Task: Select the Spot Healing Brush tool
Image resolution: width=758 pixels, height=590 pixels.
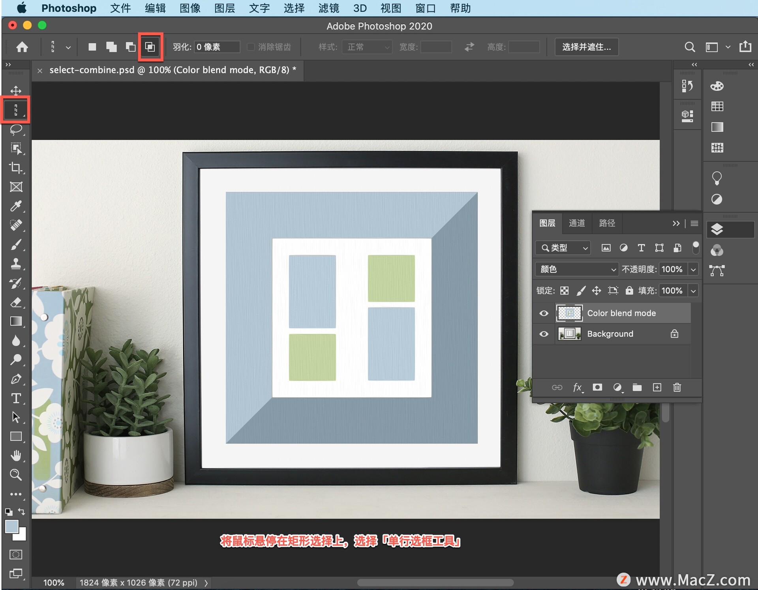Action: (x=16, y=225)
